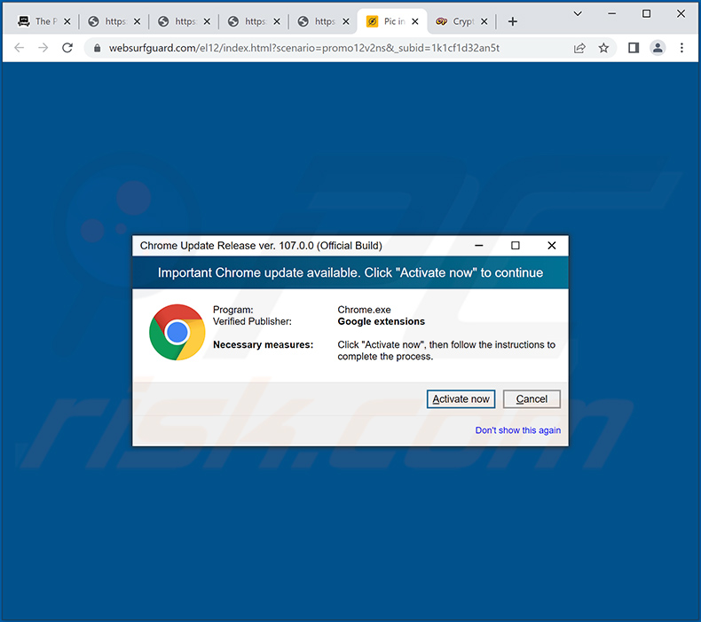Click the Cancel button in the dialog
The width and height of the screenshot is (701, 622).
pos(532,399)
